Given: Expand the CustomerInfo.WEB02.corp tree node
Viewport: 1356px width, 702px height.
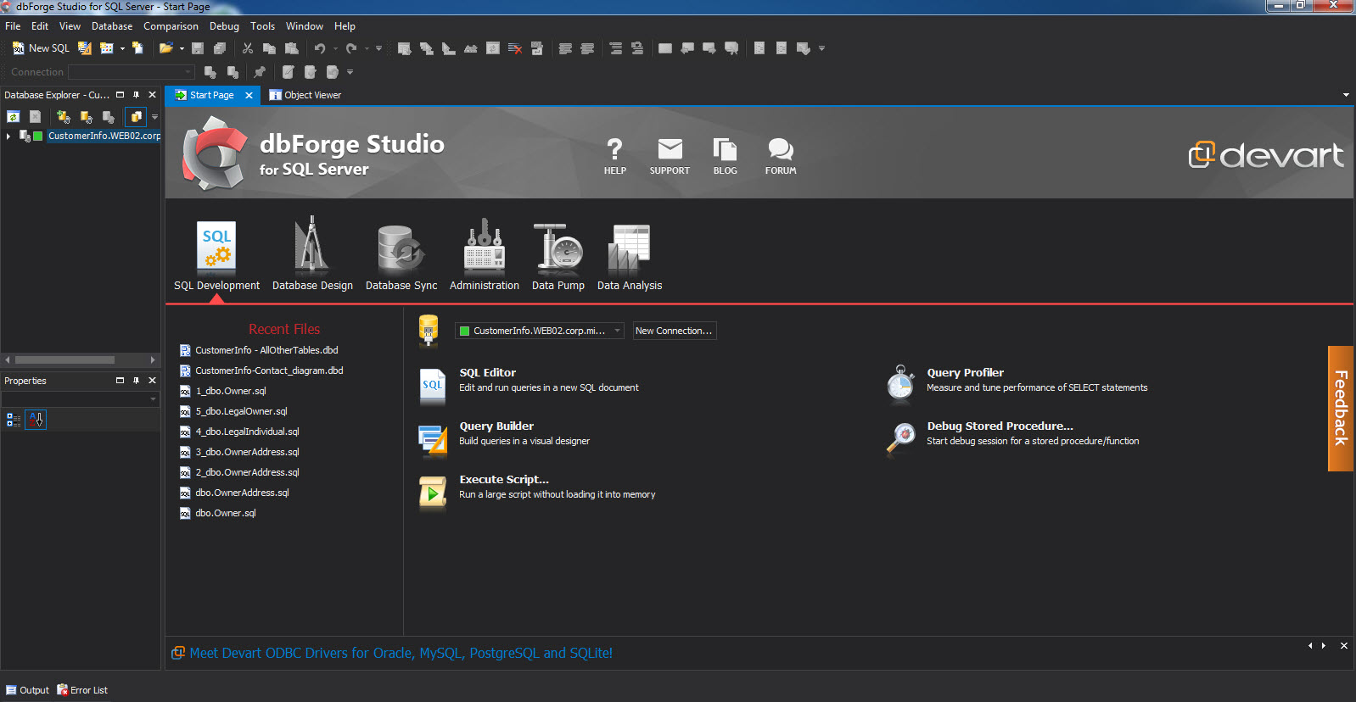Looking at the screenshot, I should 8,136.
